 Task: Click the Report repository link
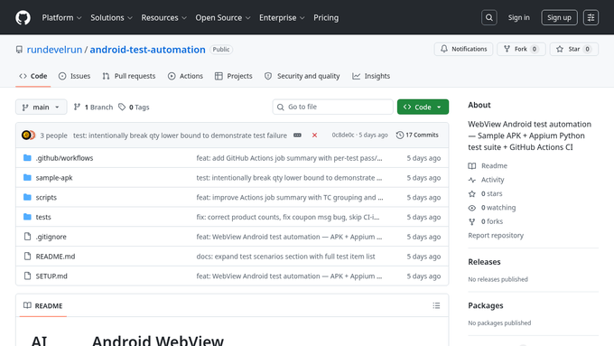click(496, 236)
